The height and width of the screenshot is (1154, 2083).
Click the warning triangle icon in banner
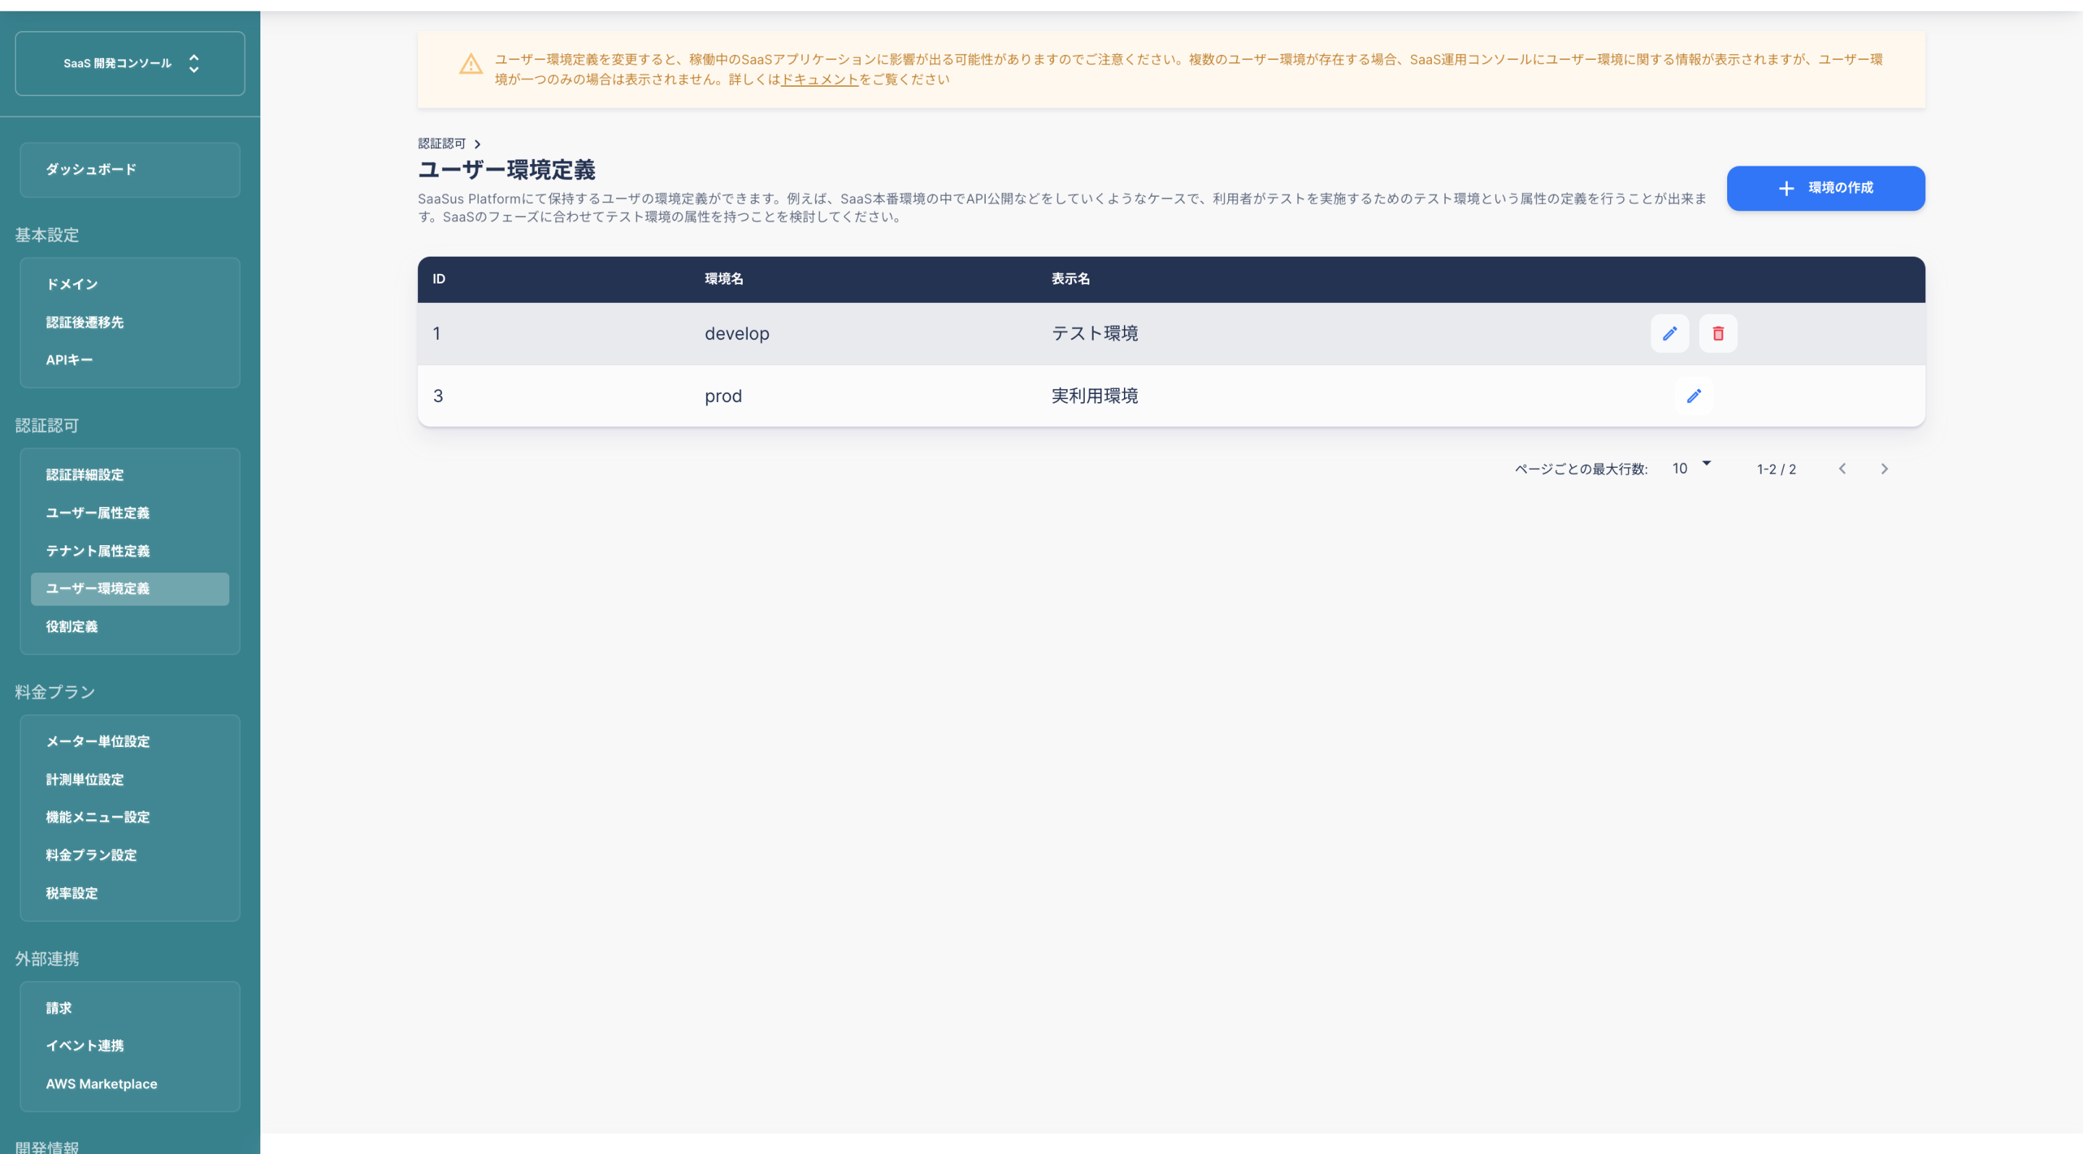pos(471,64)
